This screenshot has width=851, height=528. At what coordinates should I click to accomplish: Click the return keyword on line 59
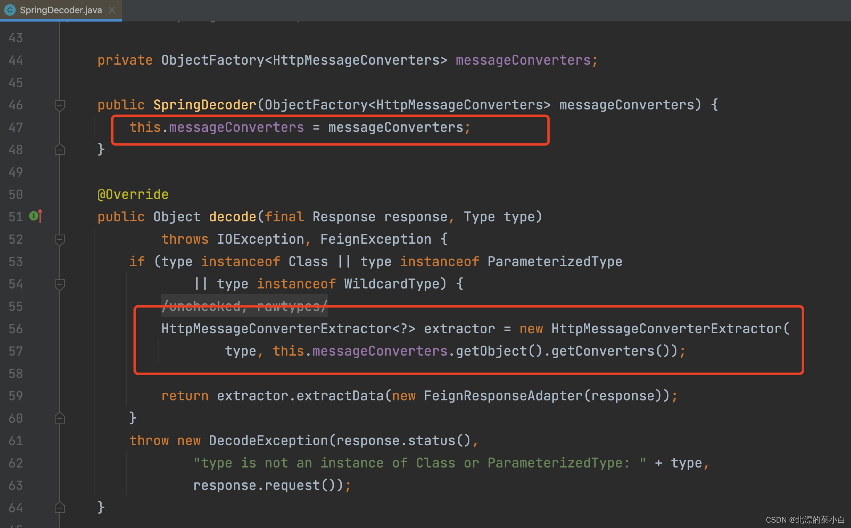tap(185, 396)
